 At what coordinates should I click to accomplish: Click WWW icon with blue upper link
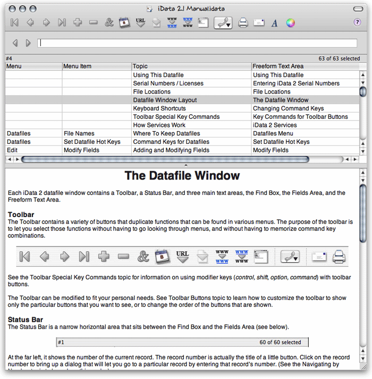188,23
